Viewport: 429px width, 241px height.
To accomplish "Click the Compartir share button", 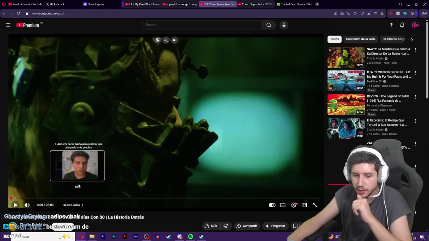I will (246, 226).
